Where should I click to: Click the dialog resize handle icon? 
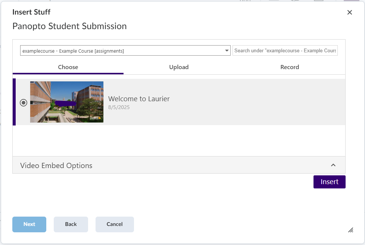pyautogui.click(x=350, y=230)
